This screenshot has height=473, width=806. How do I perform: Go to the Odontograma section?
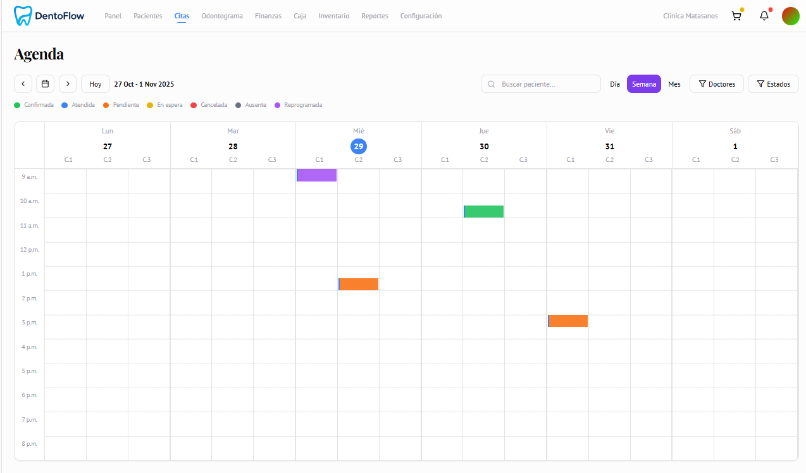[222, 16]
